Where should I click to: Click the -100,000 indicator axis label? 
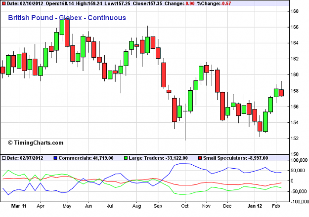click(299, 202)
